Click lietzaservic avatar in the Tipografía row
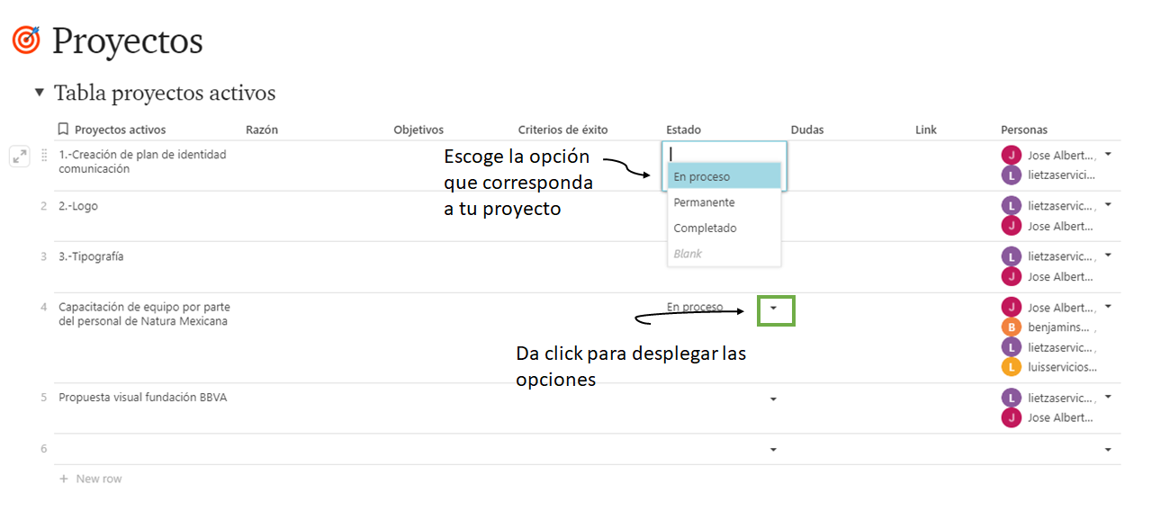Viewport: 1152px width, 511px height. pyautogui.click(x=1012, y=256)
